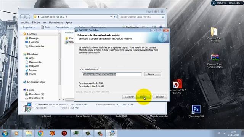Click the RAM CPU monitor widget icon
Screen dimensions: 244x137
[x=213, y=3]
